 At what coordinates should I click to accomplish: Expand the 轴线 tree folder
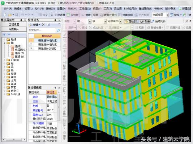pyautogui.click(x=5, y=40)
